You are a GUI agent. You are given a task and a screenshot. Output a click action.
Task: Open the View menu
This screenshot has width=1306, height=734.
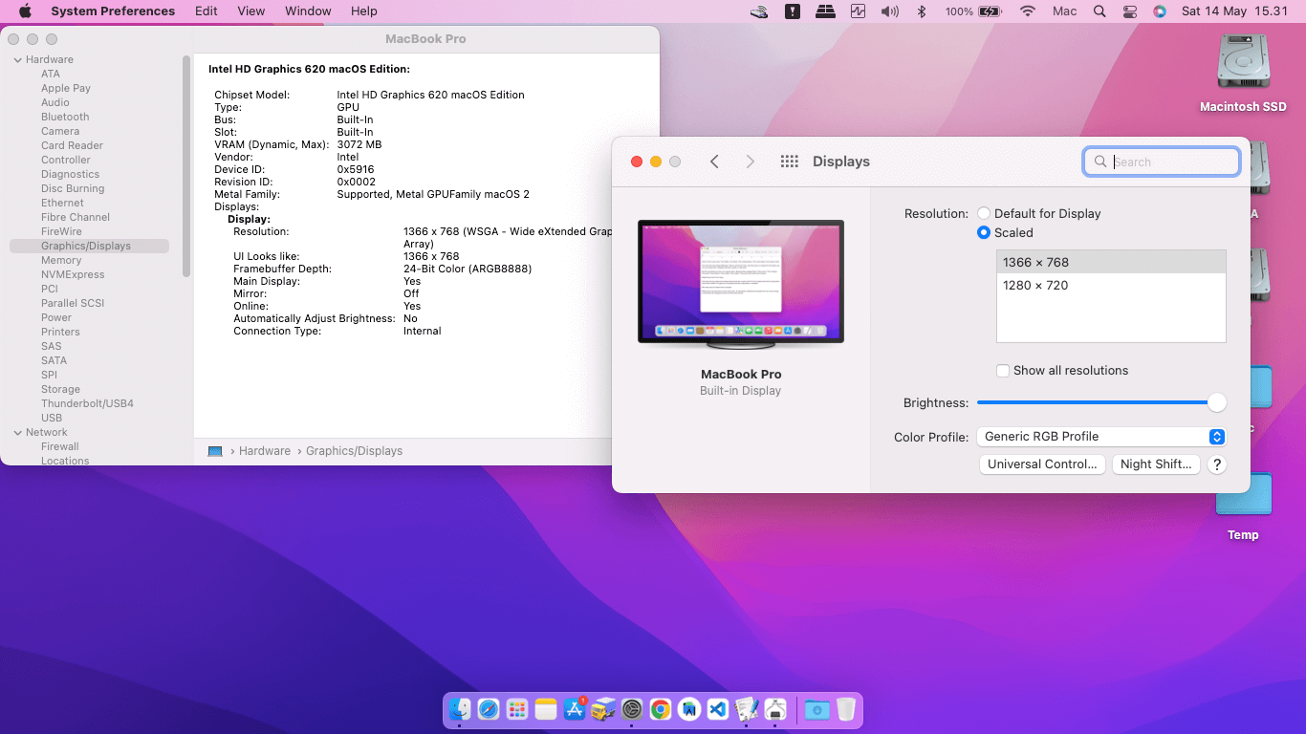251,11
